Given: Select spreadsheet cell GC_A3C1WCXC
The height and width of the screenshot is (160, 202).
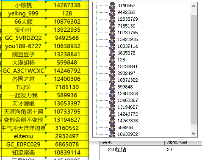Looking at the screenshot, I should 23,71.
